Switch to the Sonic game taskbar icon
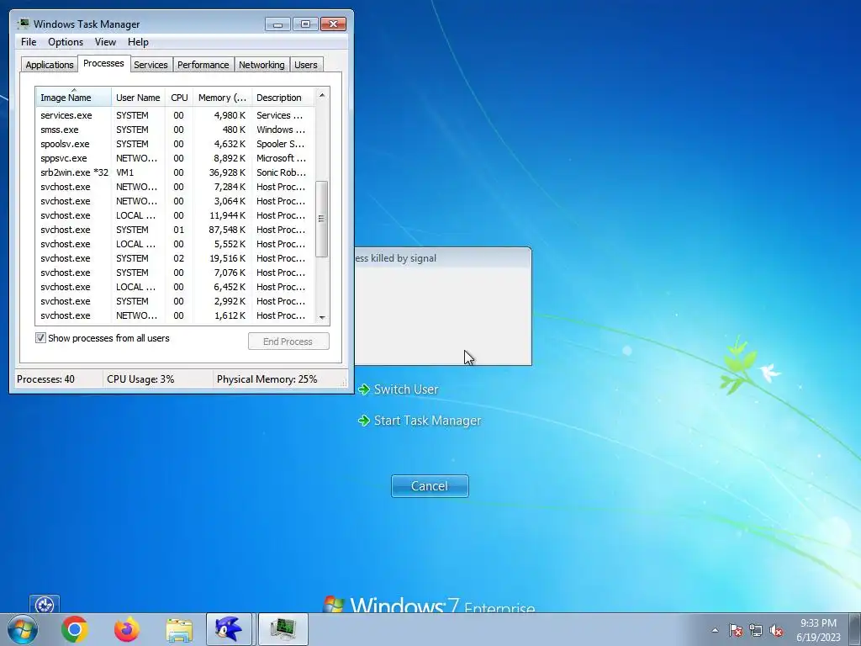Image resolution: width=861 pixels, height=646 pixels. point(229,629)
